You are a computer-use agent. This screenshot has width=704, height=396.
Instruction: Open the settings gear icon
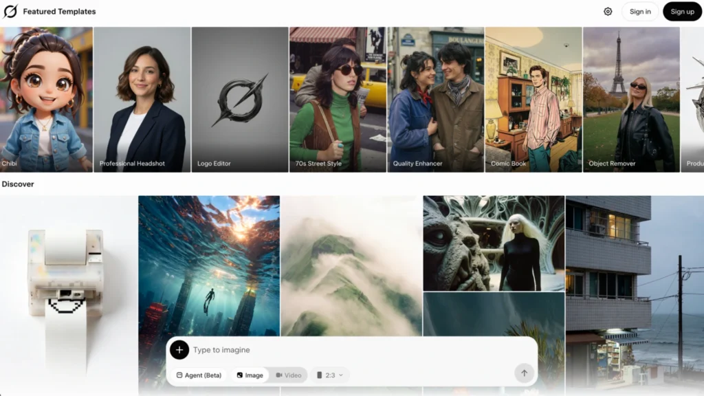click(x=608, y=12)
